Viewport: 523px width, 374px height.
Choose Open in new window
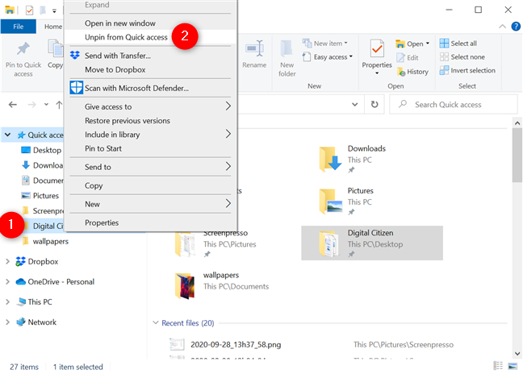pos(120,23)
